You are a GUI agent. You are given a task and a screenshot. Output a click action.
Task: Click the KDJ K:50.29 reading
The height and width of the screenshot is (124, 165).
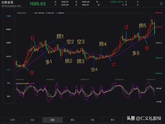tap(19, 83)
